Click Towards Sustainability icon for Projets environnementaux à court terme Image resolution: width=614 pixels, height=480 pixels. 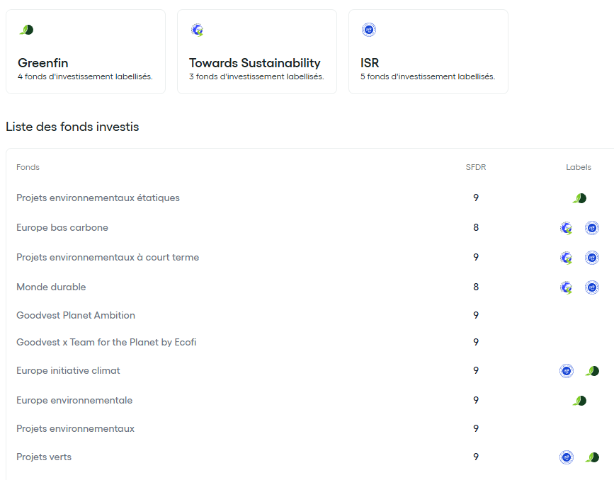pyautogui.click(x=567, y=258)
